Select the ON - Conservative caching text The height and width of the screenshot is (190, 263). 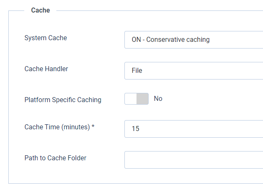point(170,40)
